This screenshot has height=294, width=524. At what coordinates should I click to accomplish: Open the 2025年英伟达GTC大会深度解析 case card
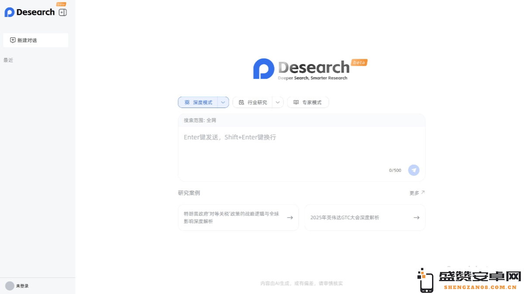click(x=365, y=217)
